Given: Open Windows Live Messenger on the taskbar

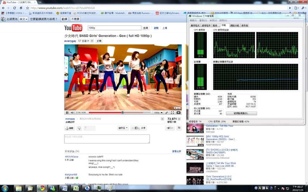Looking at the screenshot, I should [x=53, y=188].
